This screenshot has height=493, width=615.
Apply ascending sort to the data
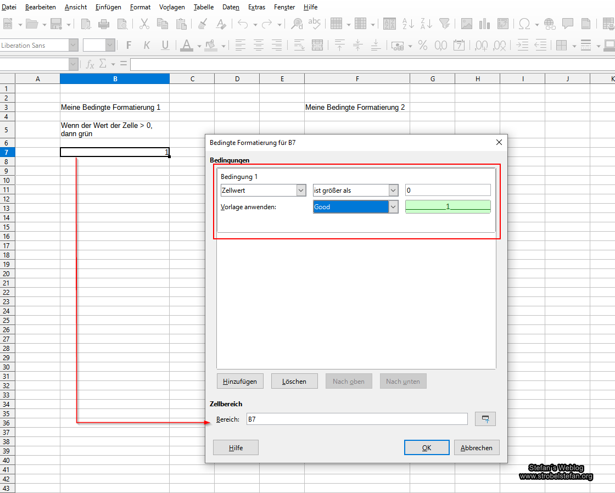click(x=407, y=24)
